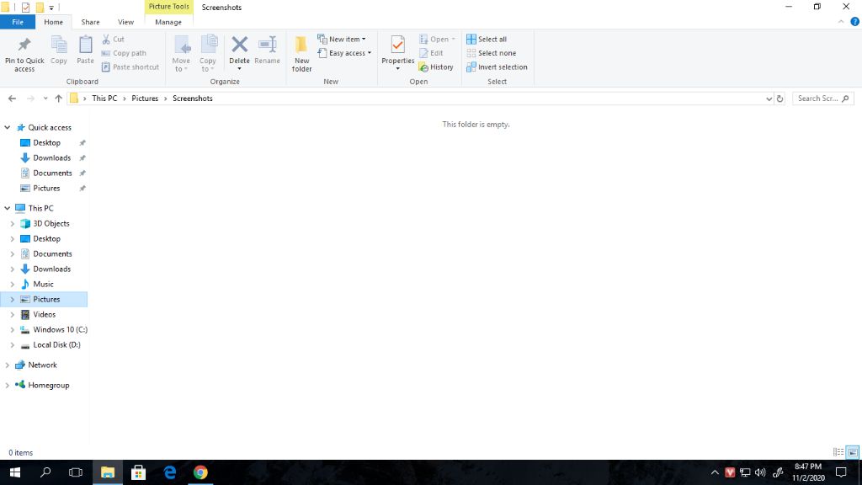Click the Copy ribbon icon
This screenshot has height=485, width=862.
[59, 45]
